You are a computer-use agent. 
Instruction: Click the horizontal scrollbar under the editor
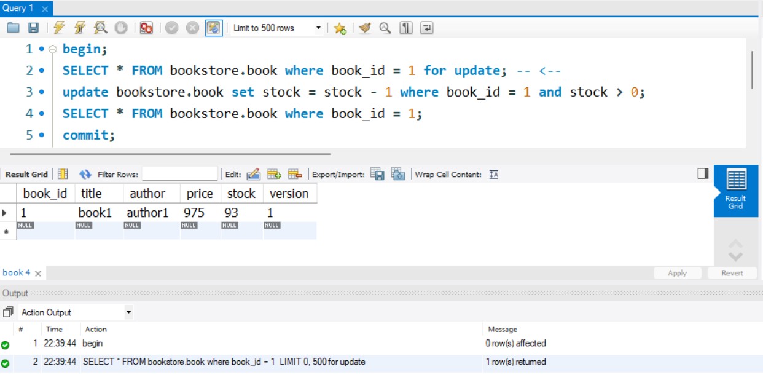(170, 154)
